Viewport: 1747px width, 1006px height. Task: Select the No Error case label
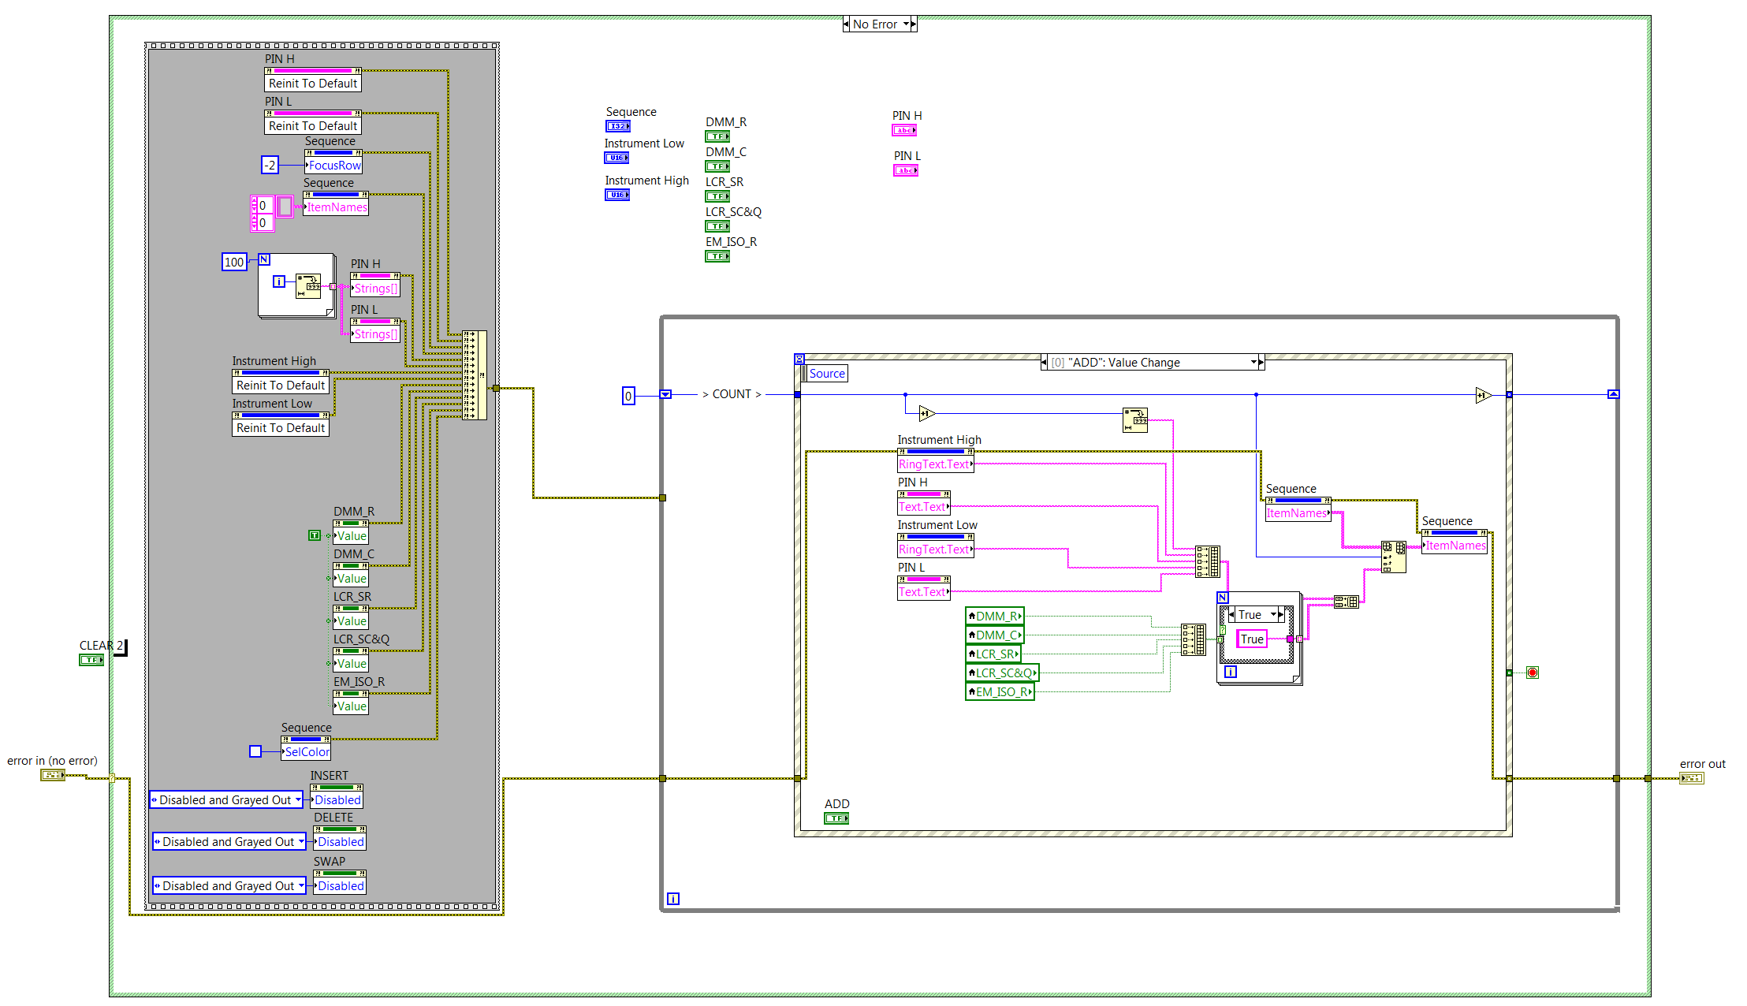click(875, 24)
